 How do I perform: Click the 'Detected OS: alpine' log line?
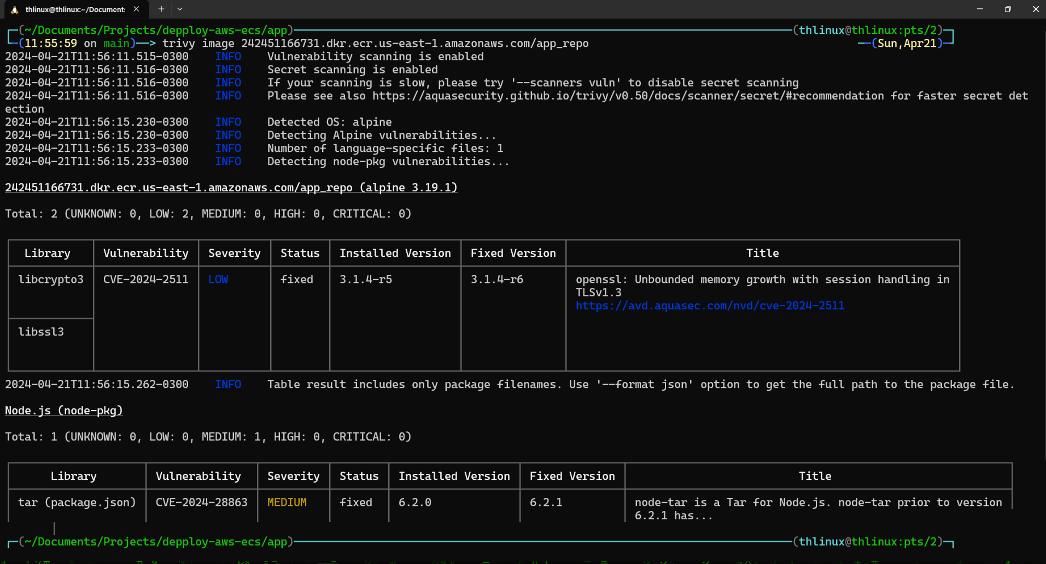[329, 122]
